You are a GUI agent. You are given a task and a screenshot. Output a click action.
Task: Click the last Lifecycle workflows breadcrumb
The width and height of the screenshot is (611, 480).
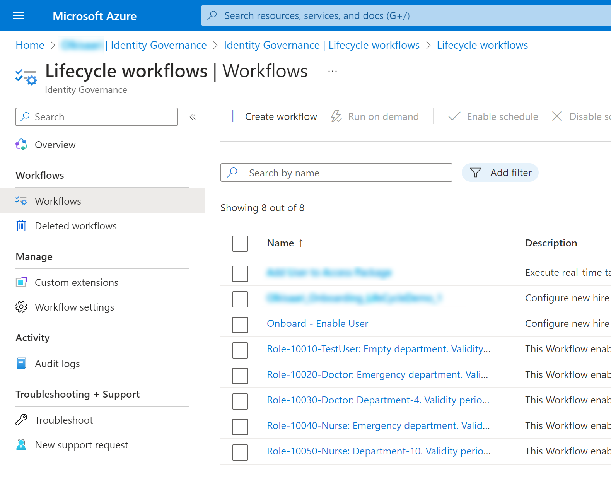point(482,45)
